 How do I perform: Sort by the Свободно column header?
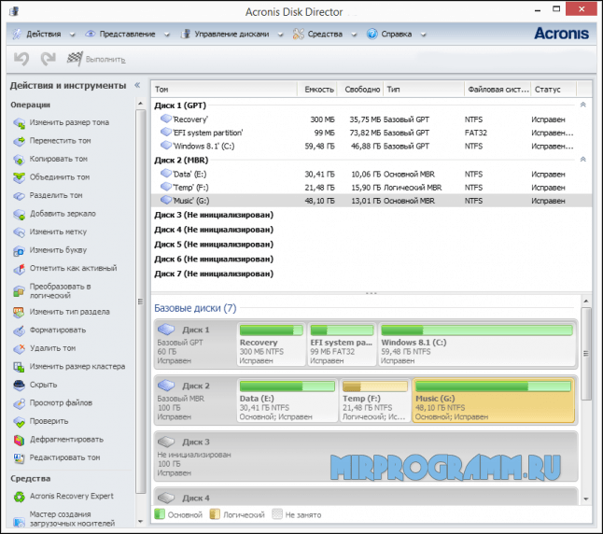360,90
